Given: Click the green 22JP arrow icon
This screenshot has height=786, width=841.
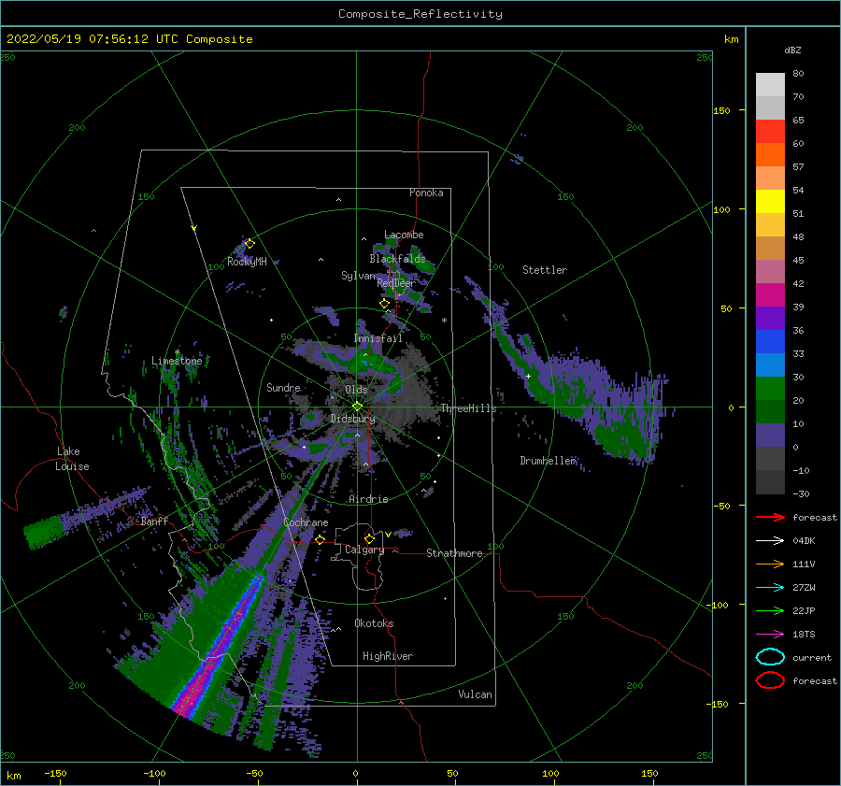Looking at the screenshot, I should (x=770, y=610).
